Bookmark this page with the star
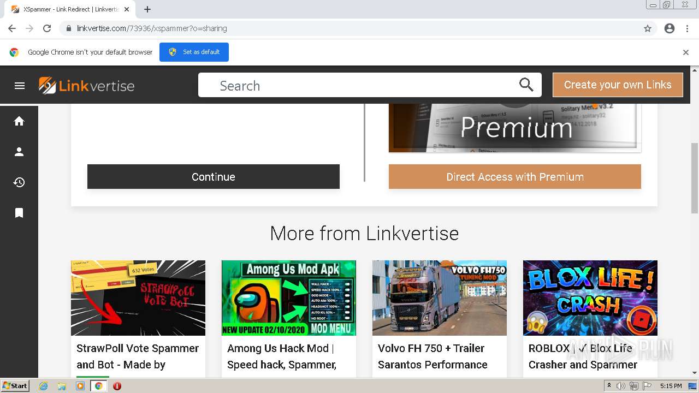 click(648, 28)
